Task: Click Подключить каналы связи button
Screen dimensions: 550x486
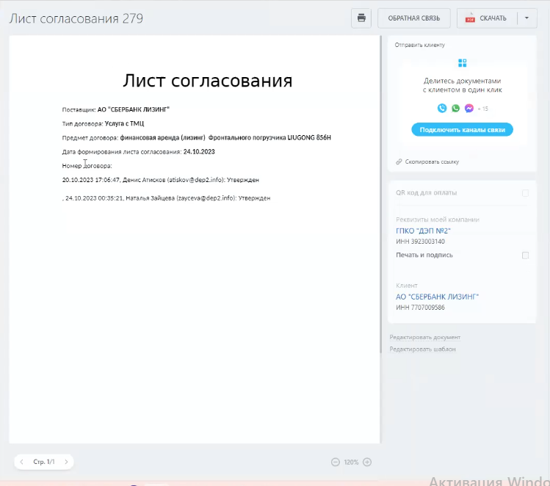Action: click(x=463, y=130)
